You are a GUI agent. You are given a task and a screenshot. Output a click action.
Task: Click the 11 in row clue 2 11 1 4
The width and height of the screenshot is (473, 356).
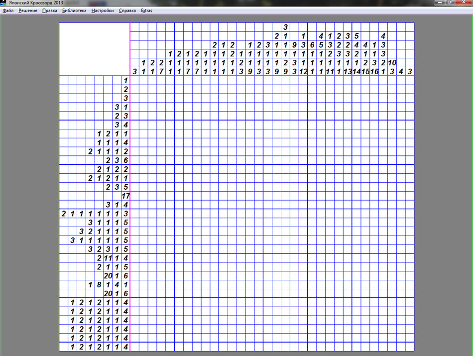tap(108, 258)
